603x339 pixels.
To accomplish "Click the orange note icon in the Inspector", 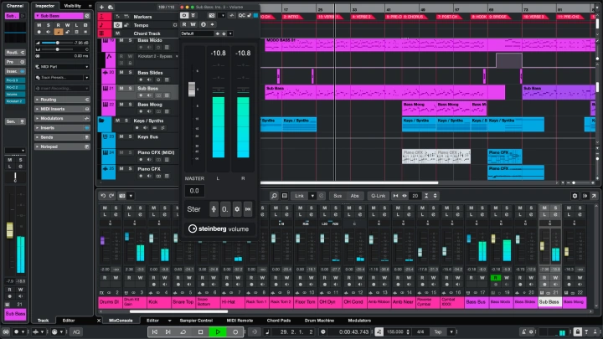I will click(58, 32).
